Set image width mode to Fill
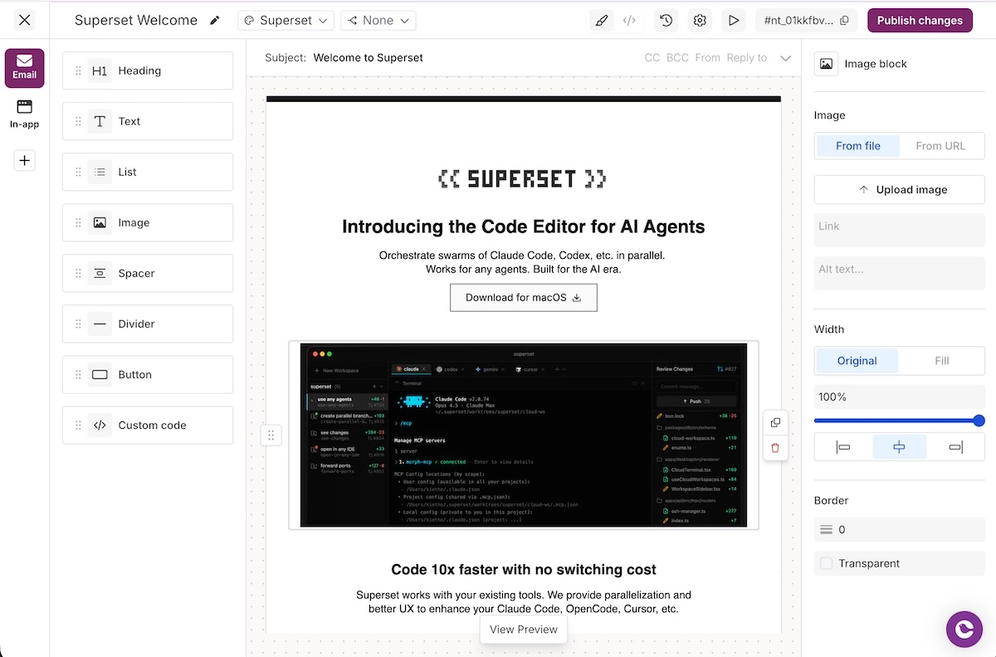The width and height of the screenshot is (996, 657). [941, 360]
